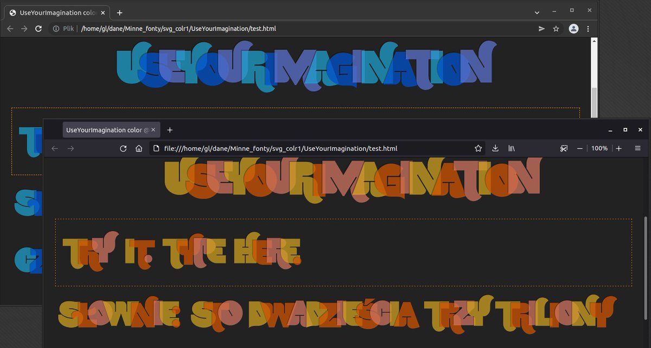The height and width of the screenshot is (348, 651).
Task: Bookmark this page with Chrome's star icon
Action: coord(556,29)
